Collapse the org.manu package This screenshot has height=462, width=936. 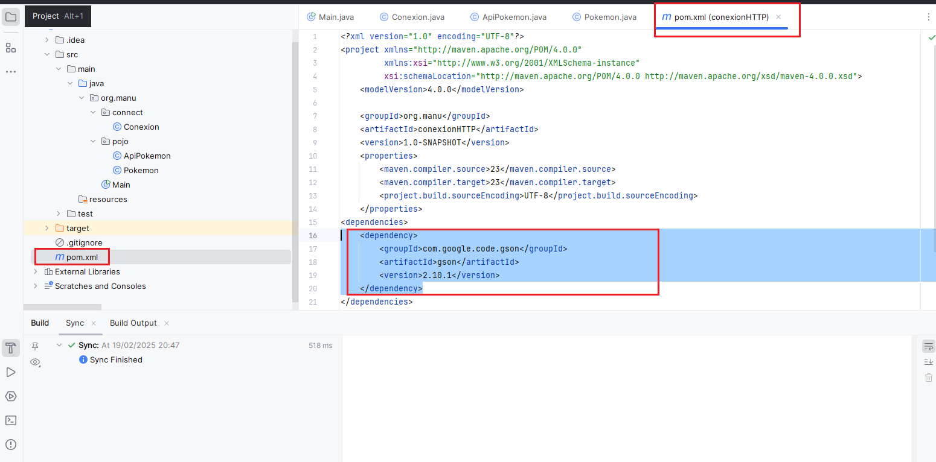(x=82, y=98)
